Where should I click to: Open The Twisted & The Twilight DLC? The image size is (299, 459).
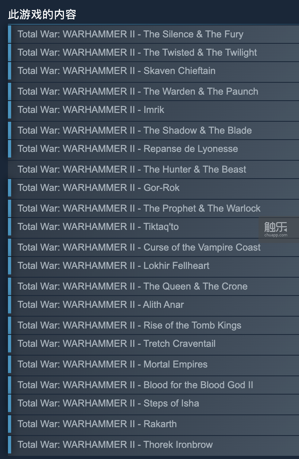(153, 53)
